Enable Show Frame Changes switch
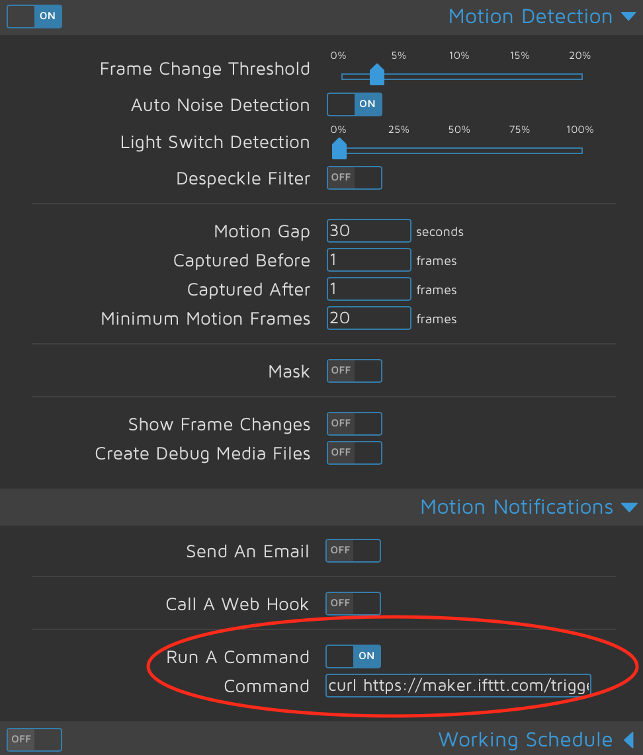The image size is (643, 755). click(x=355, y=424)
